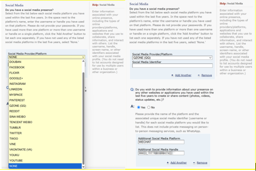The width and height of the screenshot is (256, 171).
Task: Collapse the Social Media Provider dropdown showing NONE
Action: 47,57
